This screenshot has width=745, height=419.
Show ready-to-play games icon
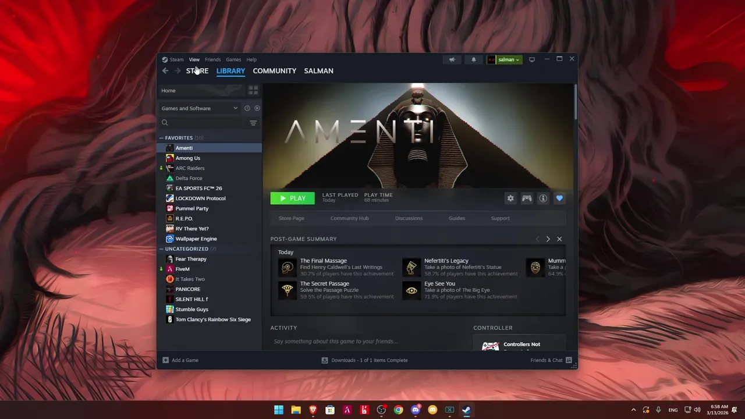[x=257, y=108]
